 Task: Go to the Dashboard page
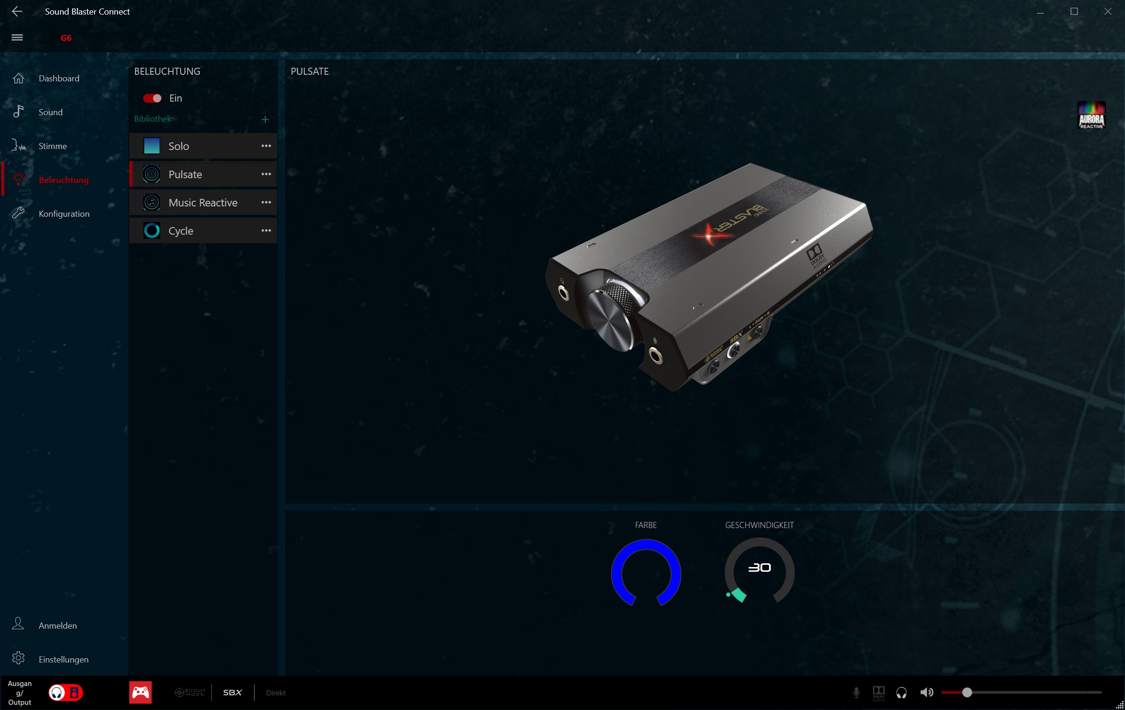click(x=59, y=79)
